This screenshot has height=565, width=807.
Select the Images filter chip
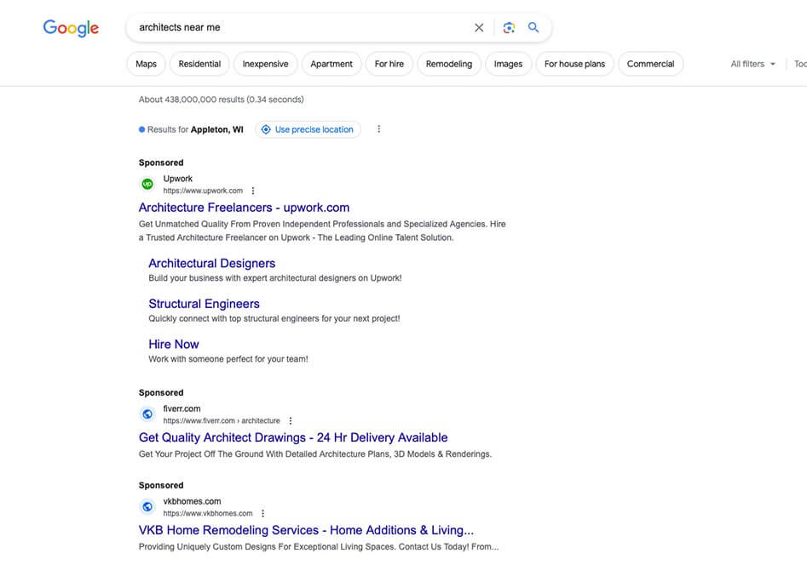(x=508, y=64)
